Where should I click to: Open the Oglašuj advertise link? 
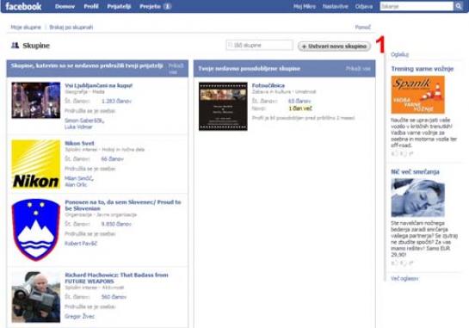(x=399, y=54)
